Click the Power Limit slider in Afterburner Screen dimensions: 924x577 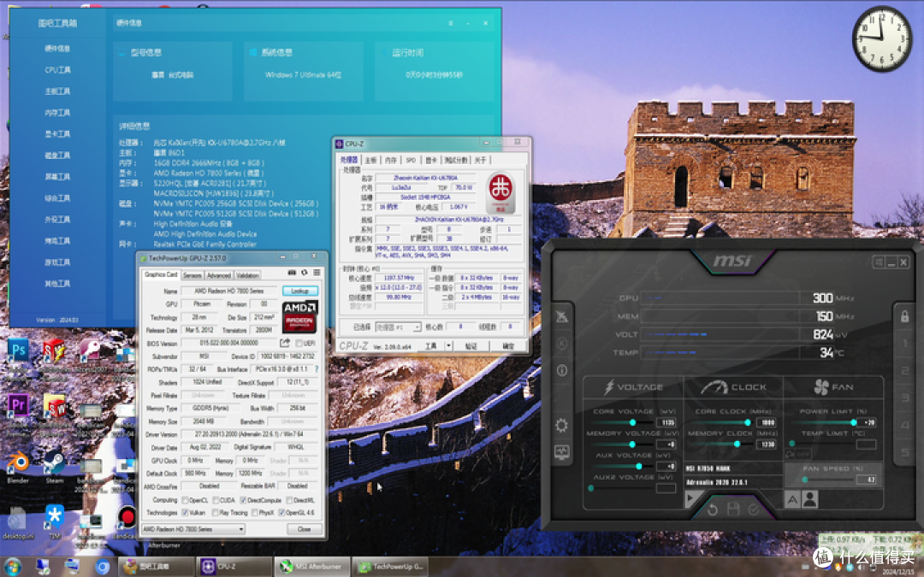tap(825, 422)
